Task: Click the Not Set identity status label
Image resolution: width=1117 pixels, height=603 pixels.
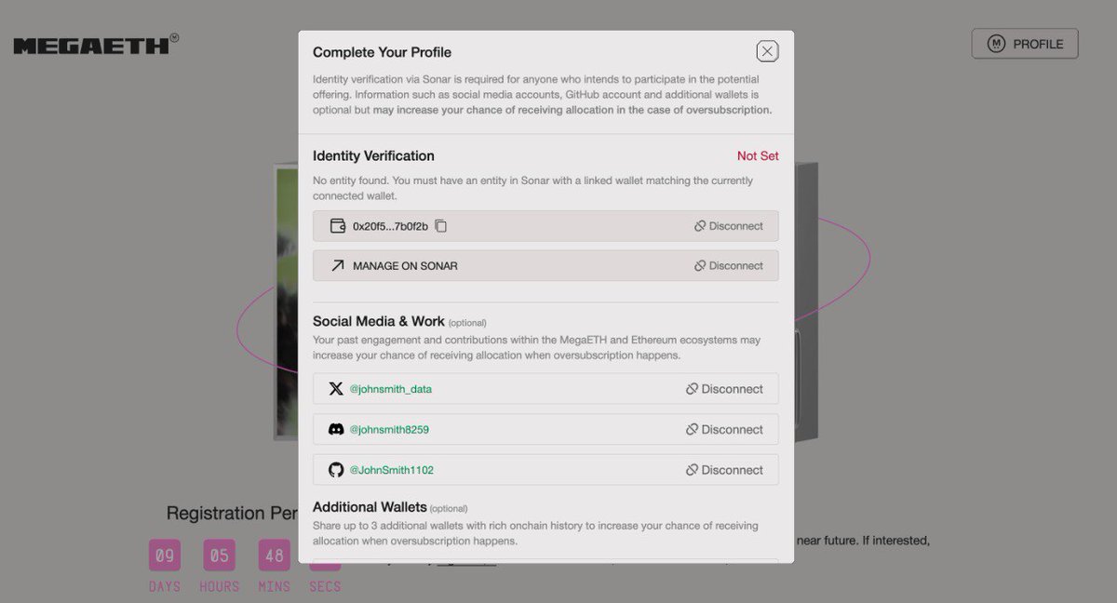Action: (x=758, y=156)
